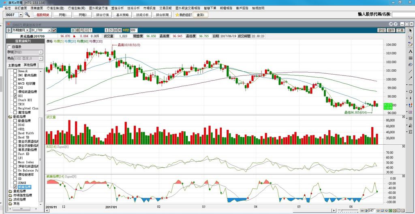Toggle the checkbox icon next to DX_1709
Screen dimensions: 415x214
point(54,30)
